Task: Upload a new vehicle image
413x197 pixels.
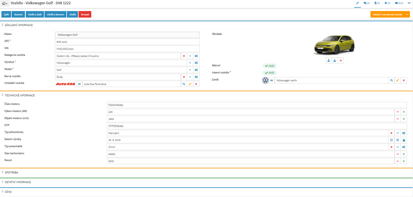Action: click(x=329, y=61)
